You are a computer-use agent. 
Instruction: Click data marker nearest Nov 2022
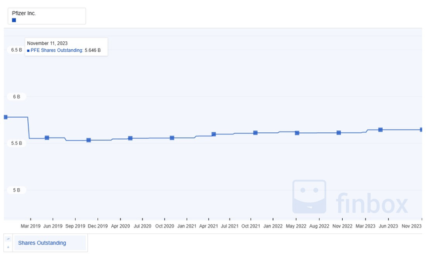coord(339,133)
